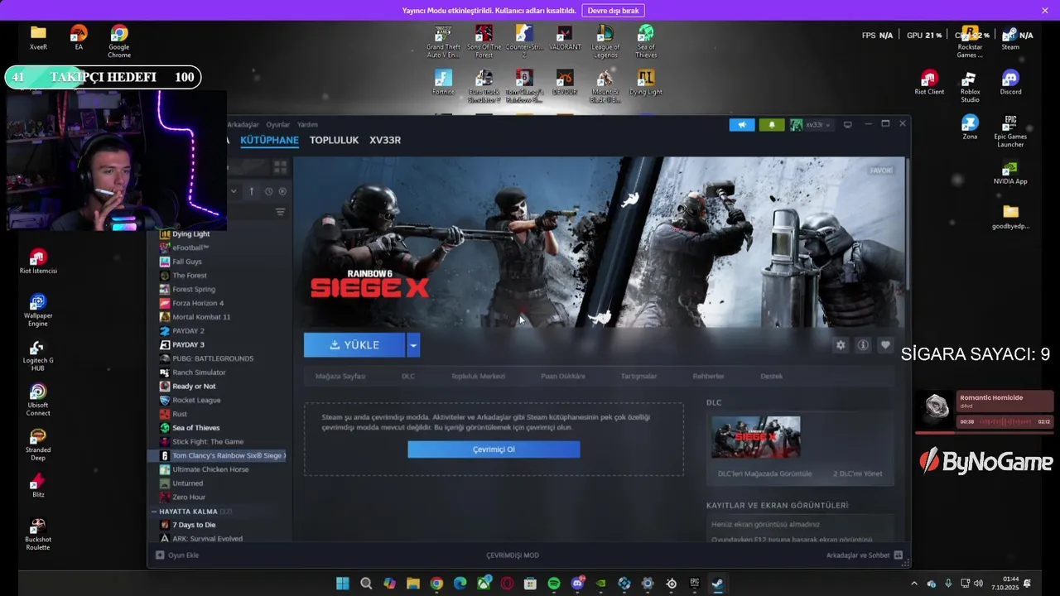Open the xv33r account dropdown
The height and width of the screenshot is (596, 1060).
[x=811, y=125]
